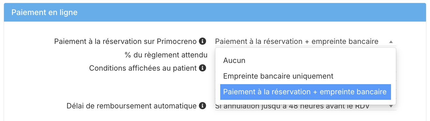The height and width of the screenshot is (121, 430).
Task: Select the Aucun option
Action: tap(234, 60)
